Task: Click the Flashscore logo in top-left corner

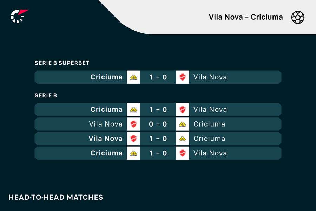Action: [19, 16]
